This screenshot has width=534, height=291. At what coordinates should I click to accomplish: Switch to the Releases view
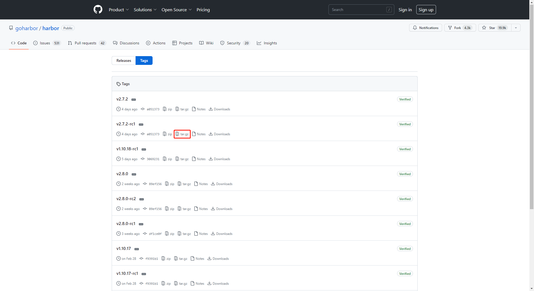point(124,60)
